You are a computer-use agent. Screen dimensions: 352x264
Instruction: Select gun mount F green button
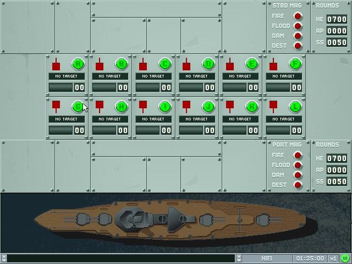[x=295, y=64]
